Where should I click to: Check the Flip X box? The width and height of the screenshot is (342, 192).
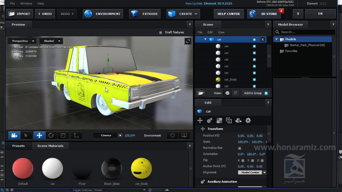[243, 161]
